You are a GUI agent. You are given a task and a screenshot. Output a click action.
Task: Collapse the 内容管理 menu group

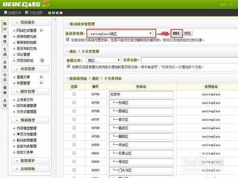[30, 69]
